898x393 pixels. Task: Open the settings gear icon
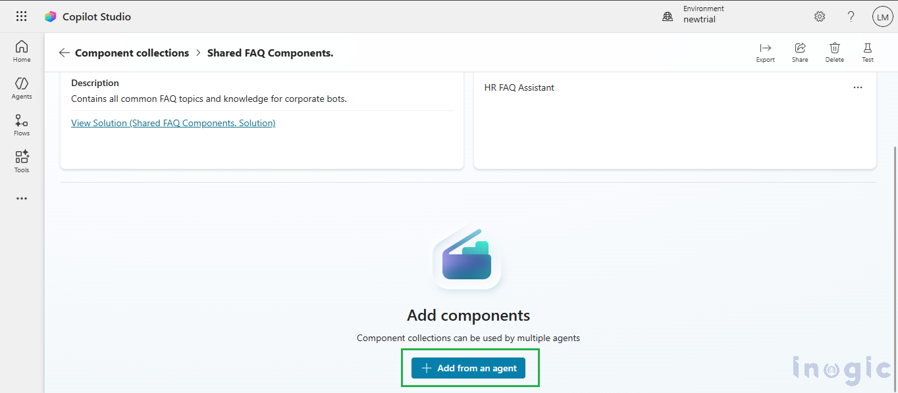point(820,17)
